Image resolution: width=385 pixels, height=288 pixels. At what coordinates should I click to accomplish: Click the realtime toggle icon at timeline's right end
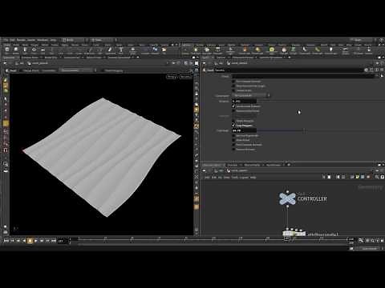point(361,241)
